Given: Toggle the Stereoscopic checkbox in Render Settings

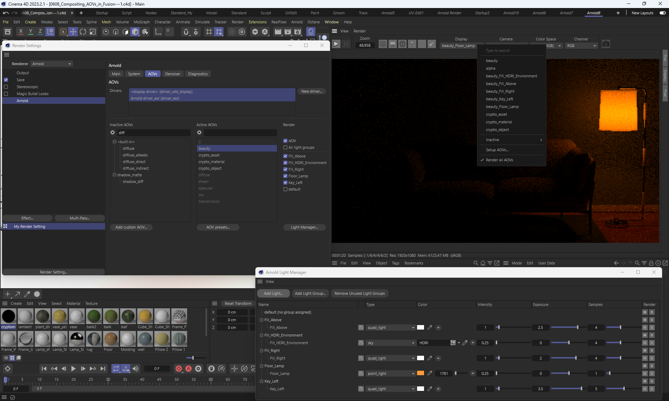Looking at the screenshot, I should [x=6, y=87].
